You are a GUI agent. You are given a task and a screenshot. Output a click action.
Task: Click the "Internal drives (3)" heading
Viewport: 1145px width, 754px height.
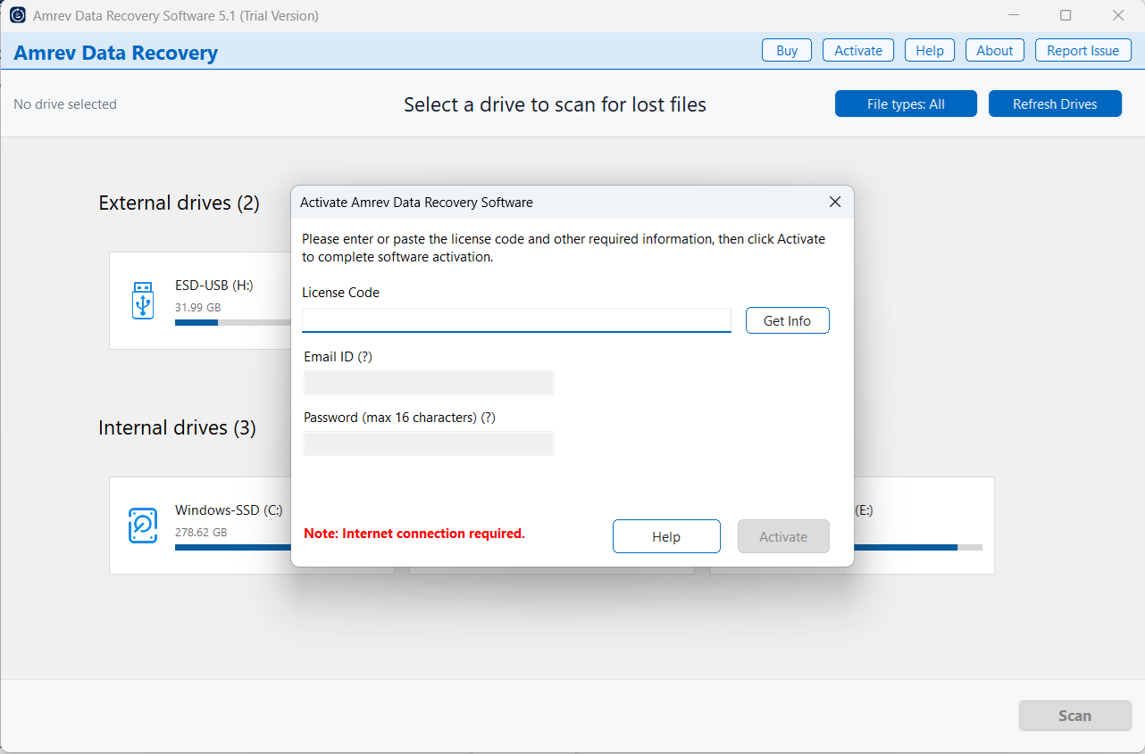click(177, 428)
